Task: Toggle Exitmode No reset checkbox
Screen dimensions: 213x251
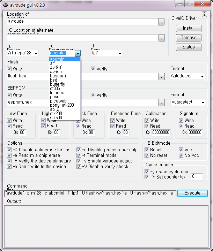Action: pyautogui.click(x=147, y=155)
